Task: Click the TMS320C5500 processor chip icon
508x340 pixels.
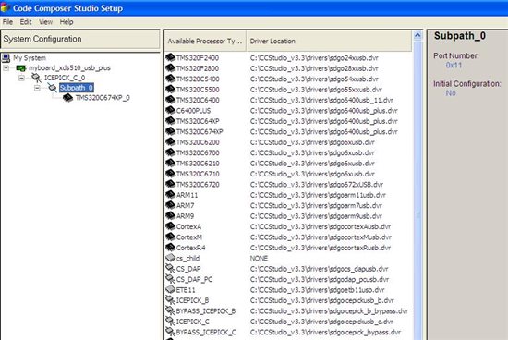Action: pyautogui.click(x=171, y=90)
